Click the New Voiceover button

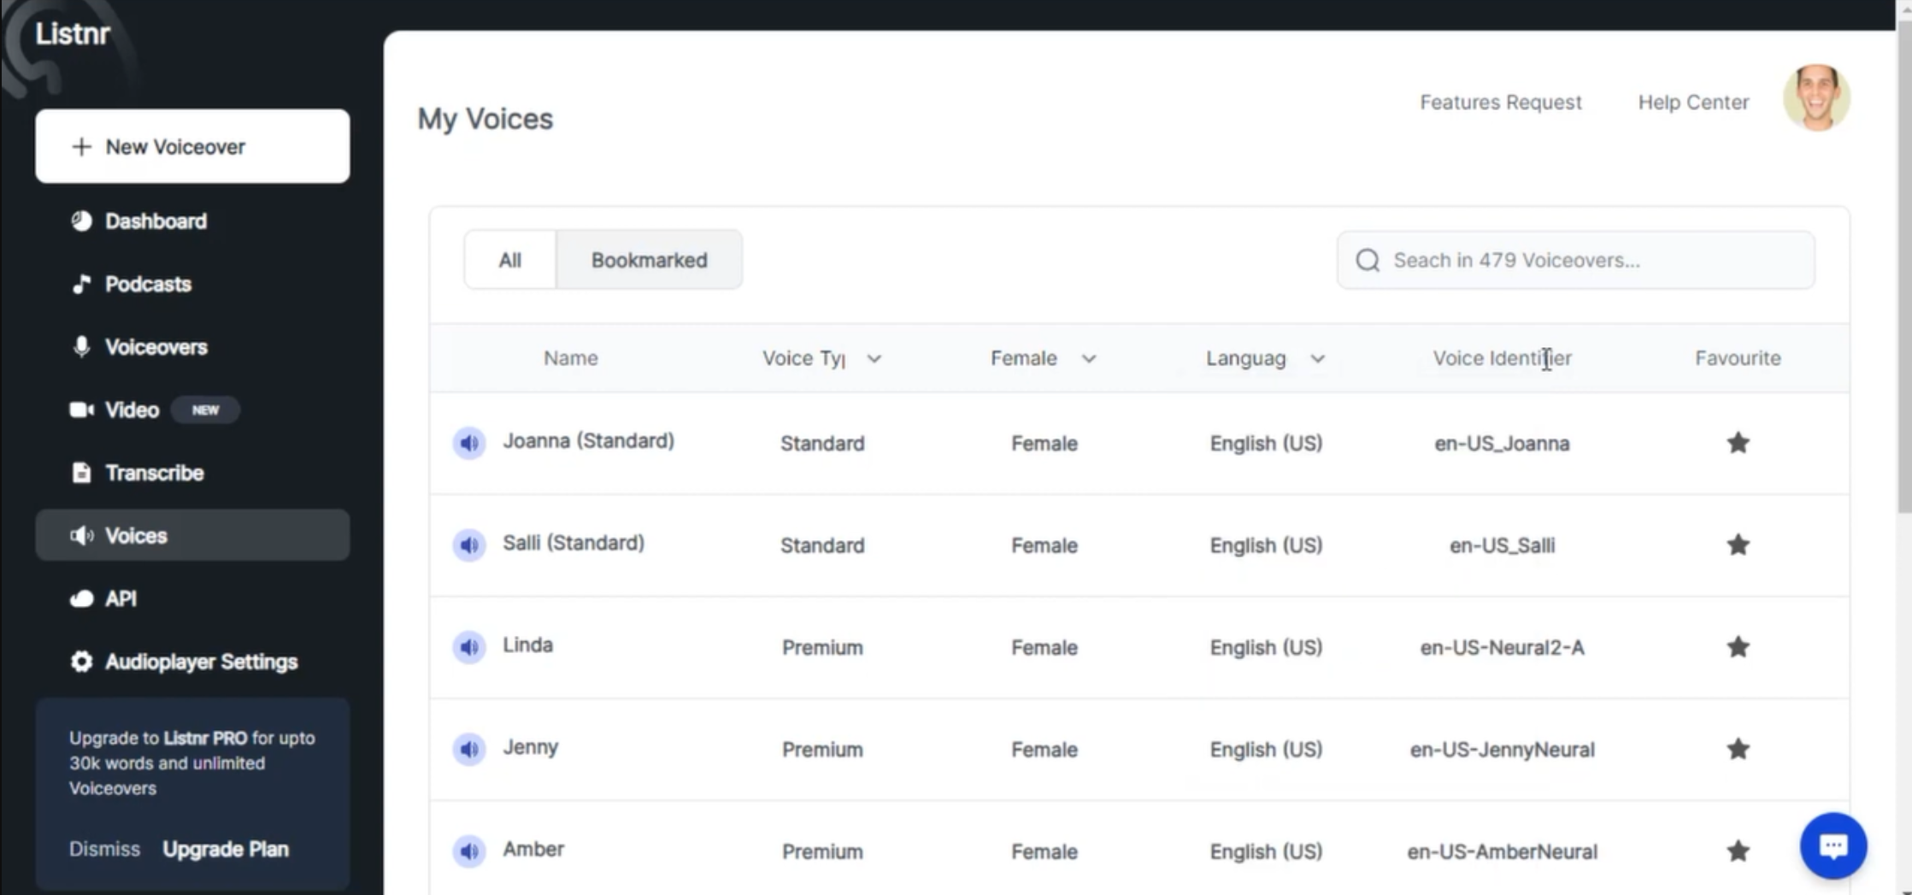[191, 146]
